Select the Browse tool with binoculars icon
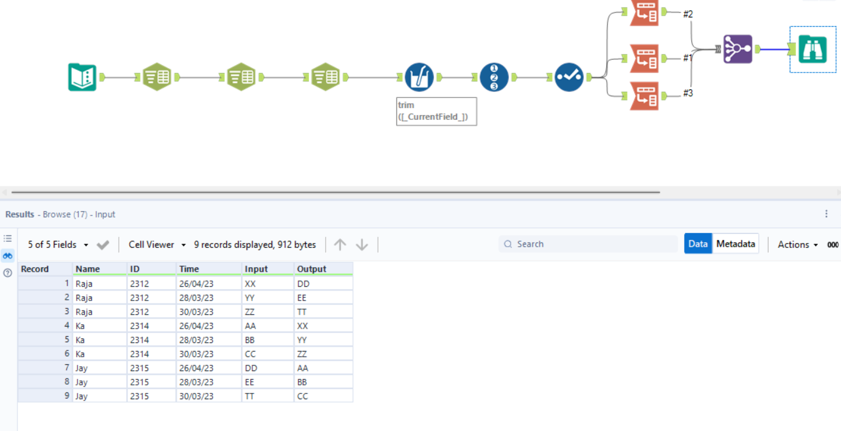 [812, 47]
